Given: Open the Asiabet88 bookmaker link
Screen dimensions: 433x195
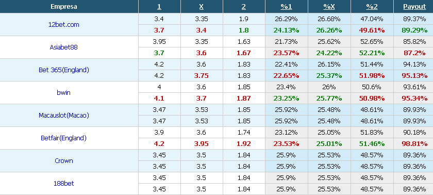Looking at the screenshot, I should tap(64, 47).
